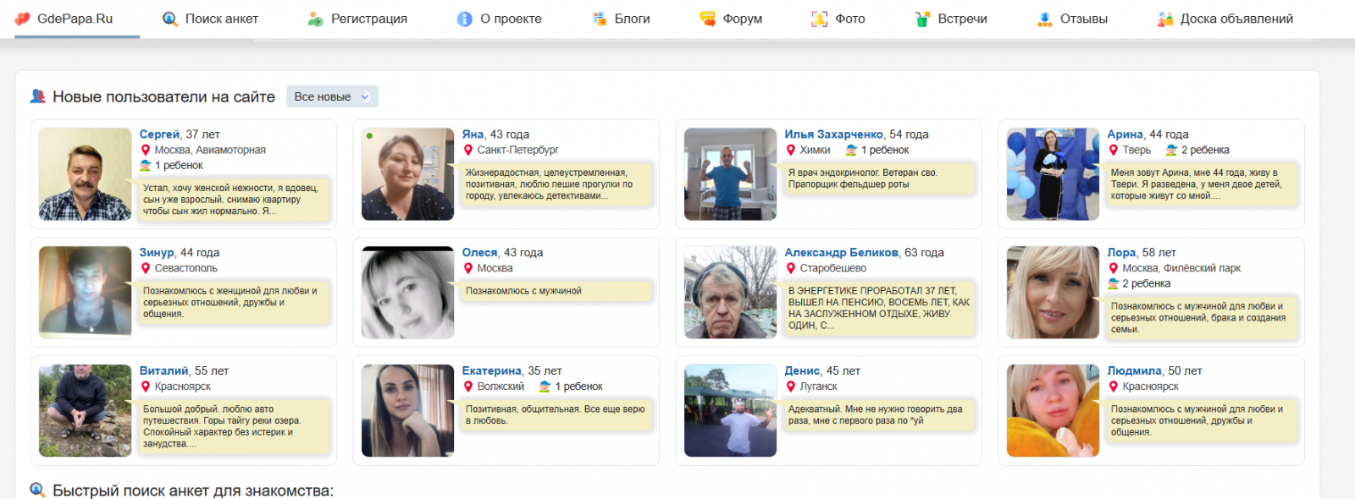Open Зинур's profile name link
The height and width of the screenshot is (499, 1355).
pyautogui.click(x=157, y=252)
